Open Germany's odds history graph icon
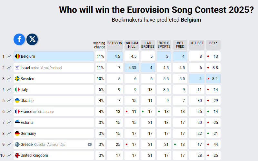Viewport: 258px width, 161px height. pos(9,134)
